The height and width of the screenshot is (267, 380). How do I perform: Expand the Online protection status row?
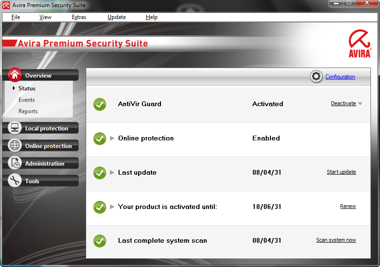tap(112, 138)
